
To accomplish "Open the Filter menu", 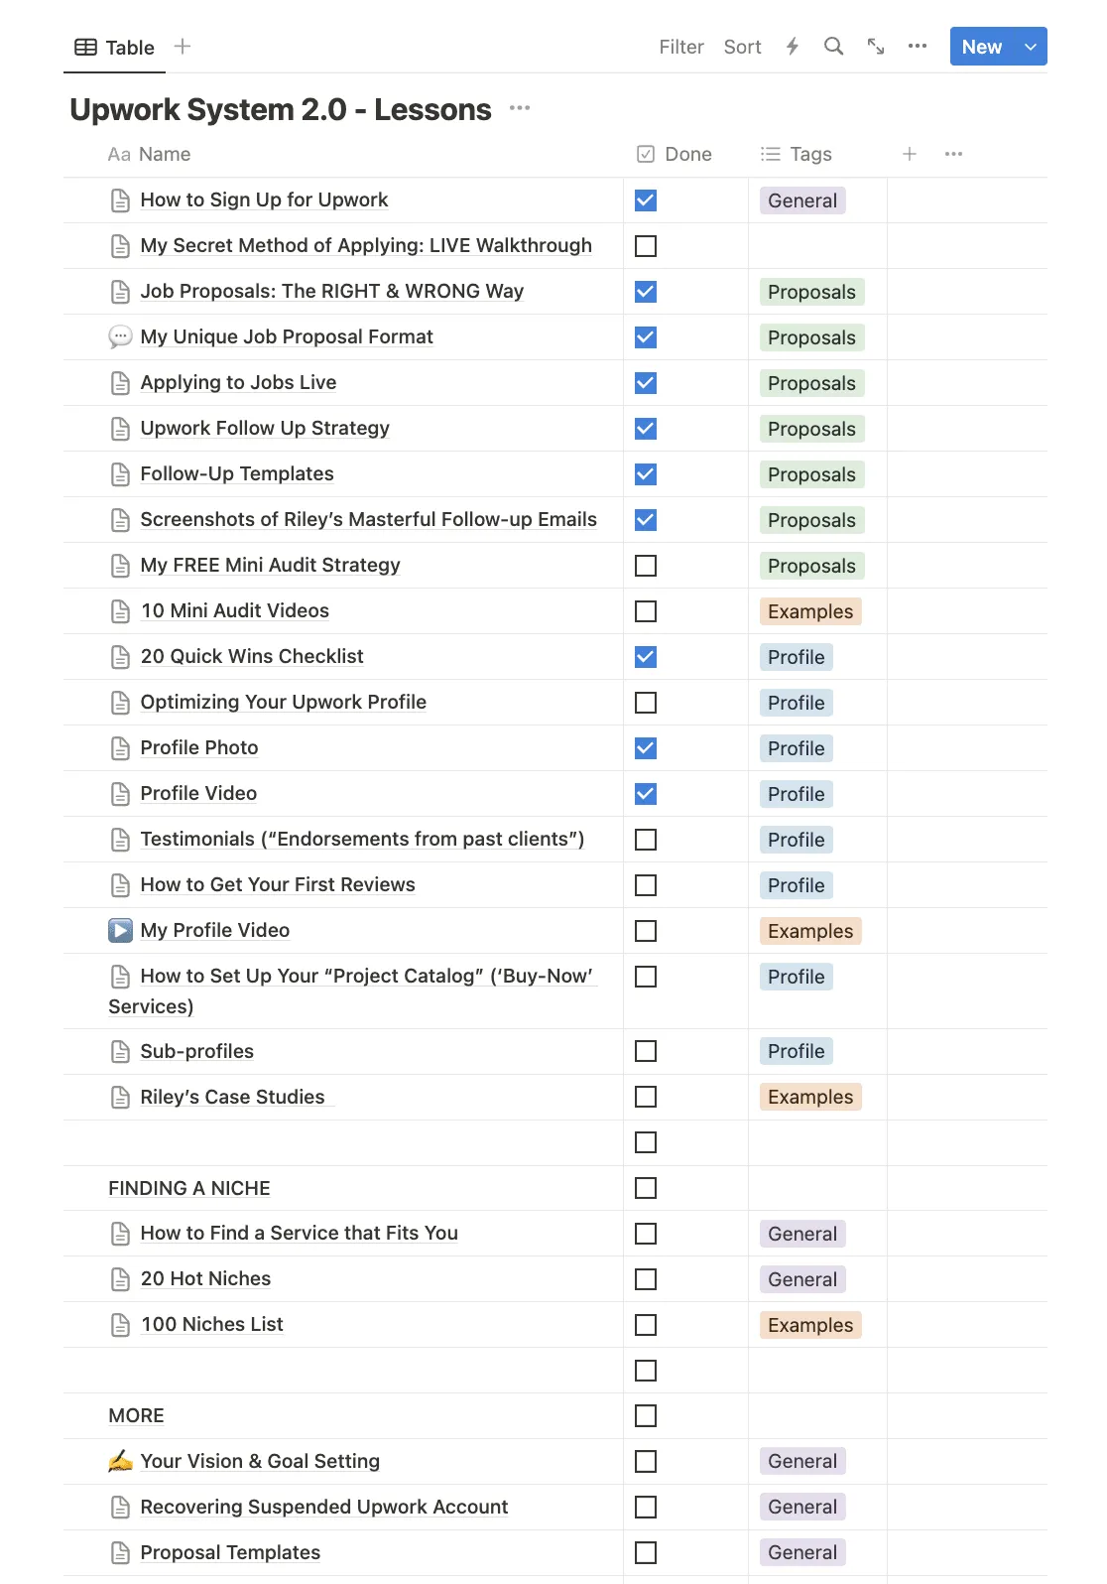I will 681,47.
